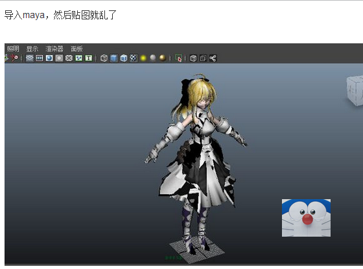This screenshot has height=269, width=363.
Task: Toggle the film gate icon
Action: click(x=40, y=58)
